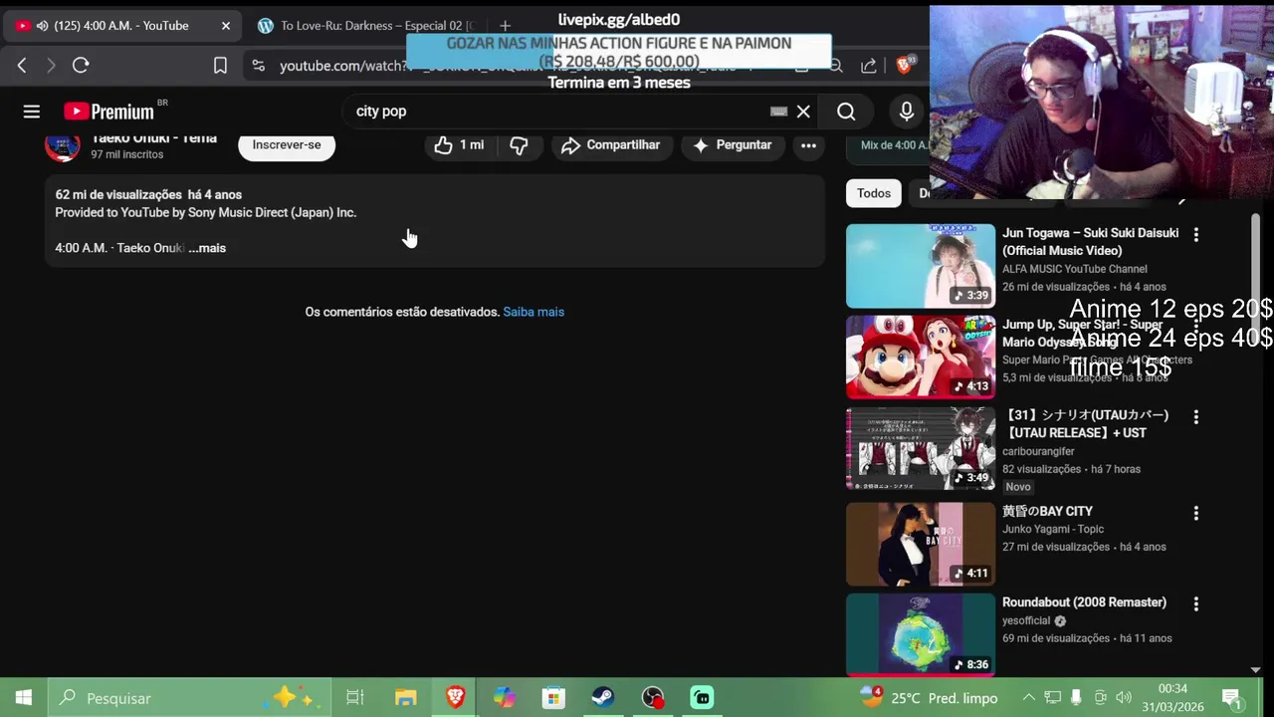Open the notification center
The height and width of the screenshot is (717, 1274).
click(x=1231, y=698)
